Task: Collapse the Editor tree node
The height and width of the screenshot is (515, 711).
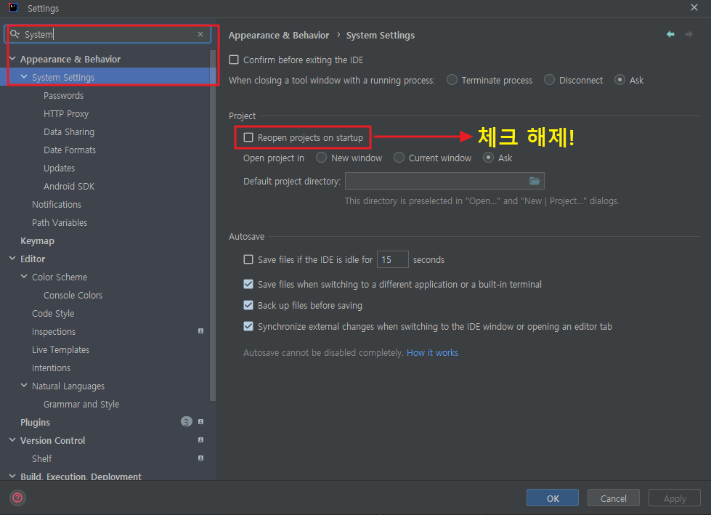Action: pos(12,259)
